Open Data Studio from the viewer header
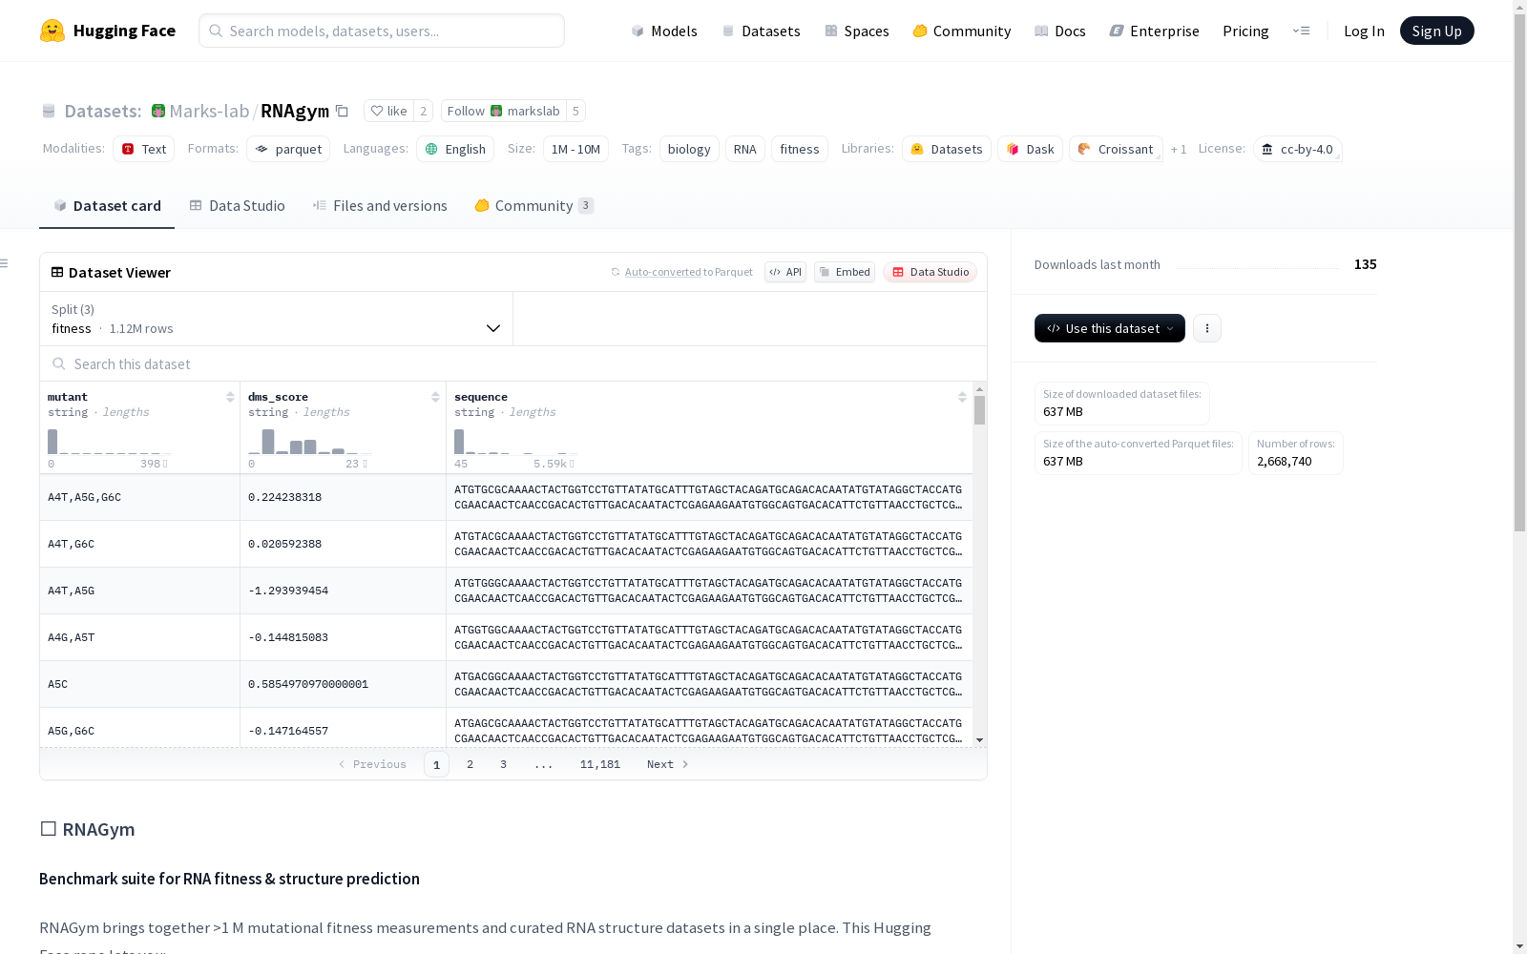The height and width of the screenshot is (954, 1527). click(931, 272)
